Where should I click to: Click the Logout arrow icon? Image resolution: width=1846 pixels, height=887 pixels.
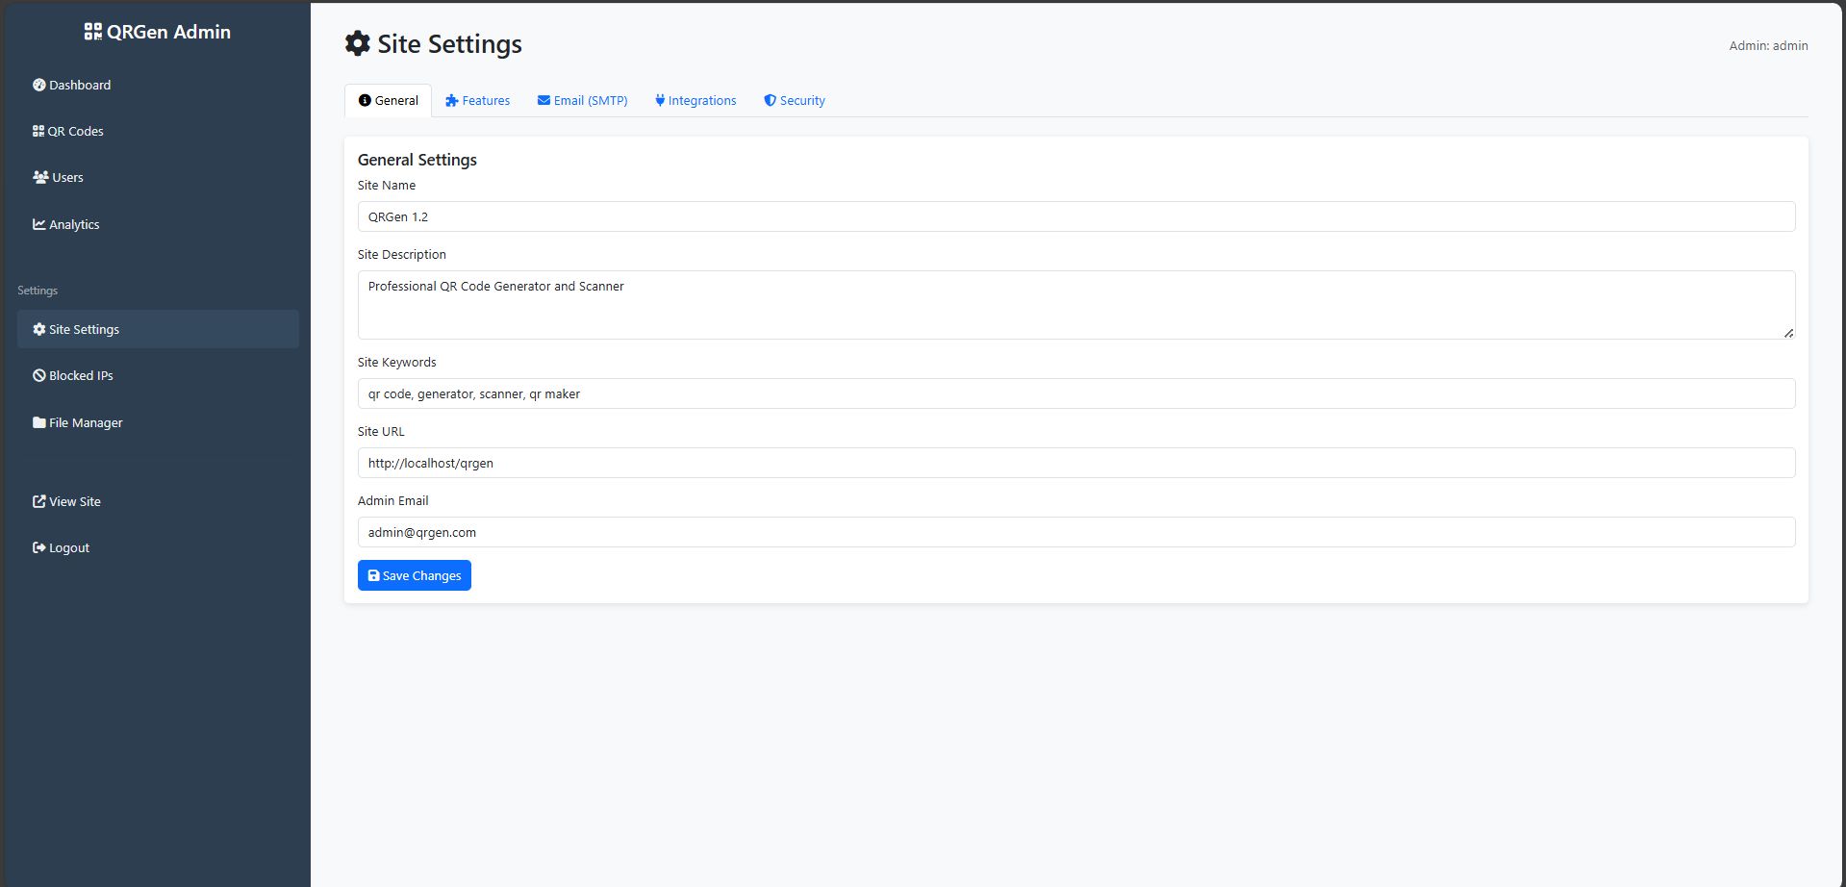(x=39, y=547)
